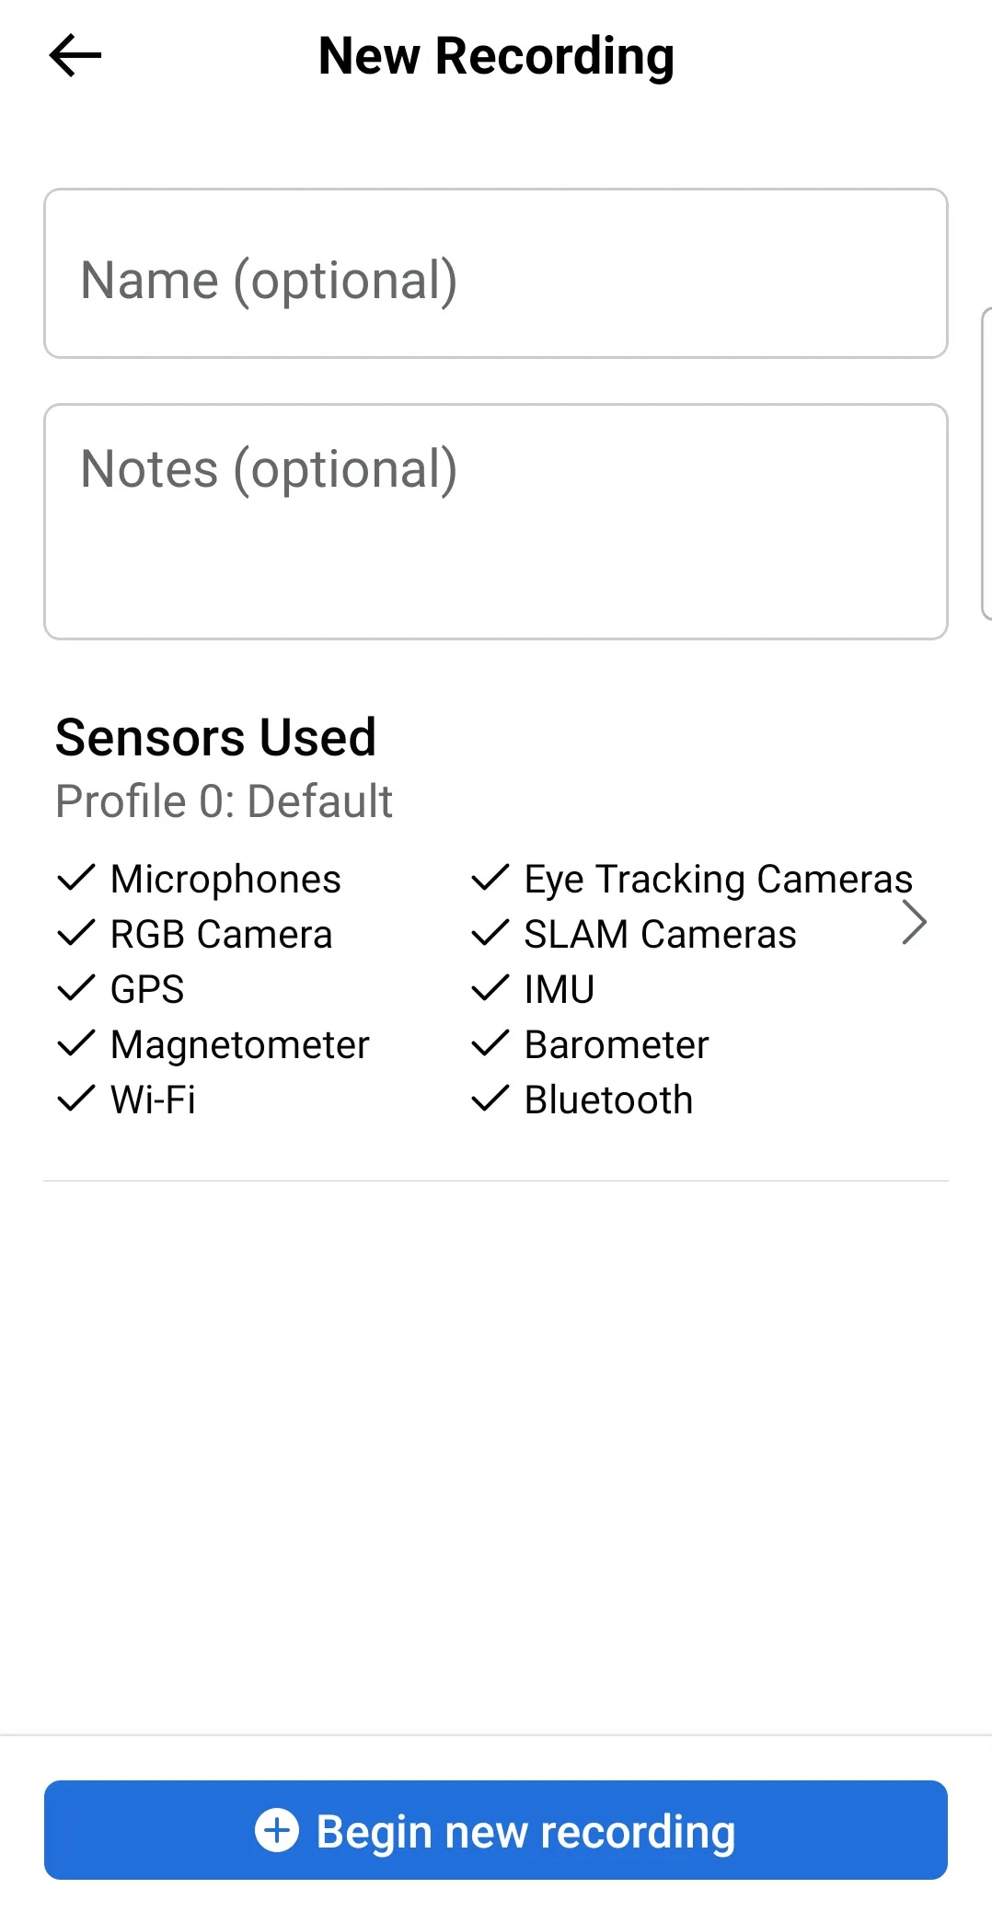Expand the Profile 0: Default selection
This screenshot has height=1923, width=992.
point(224,800)
